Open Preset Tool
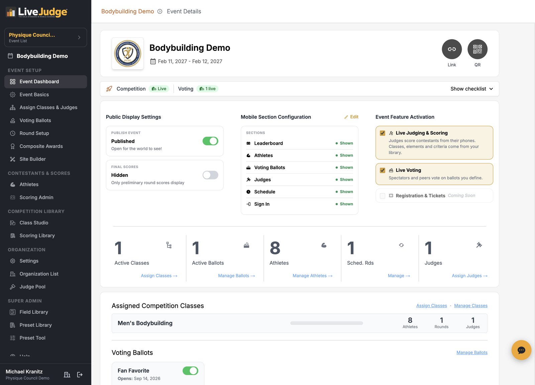The width and height of the screenshot is (535, 385). (45, 338)
